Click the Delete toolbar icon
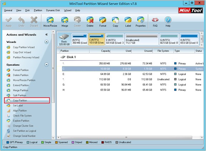The width and height of the screenshot is (206, 151). (90, 22)
